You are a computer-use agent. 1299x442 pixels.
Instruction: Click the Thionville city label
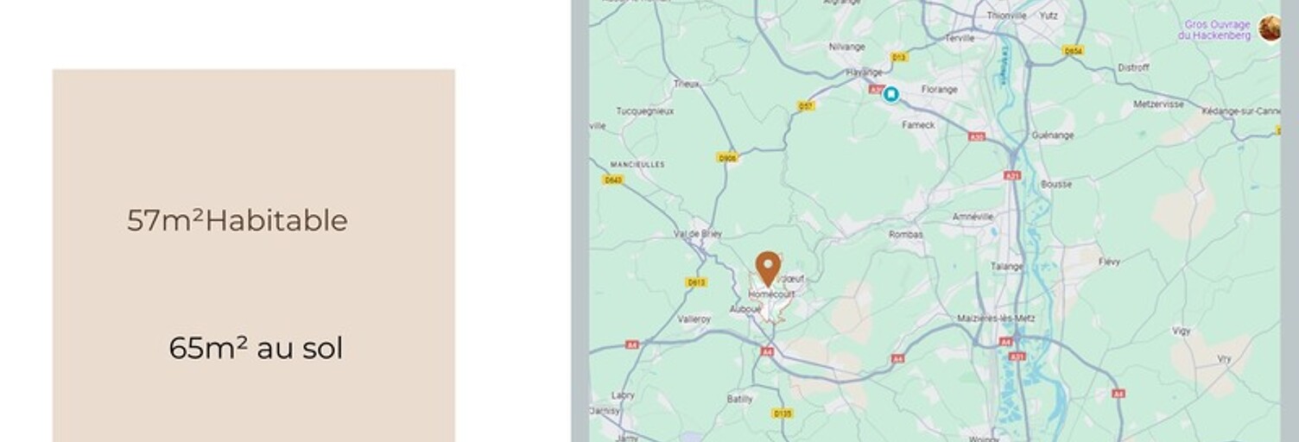[1006, 16]
